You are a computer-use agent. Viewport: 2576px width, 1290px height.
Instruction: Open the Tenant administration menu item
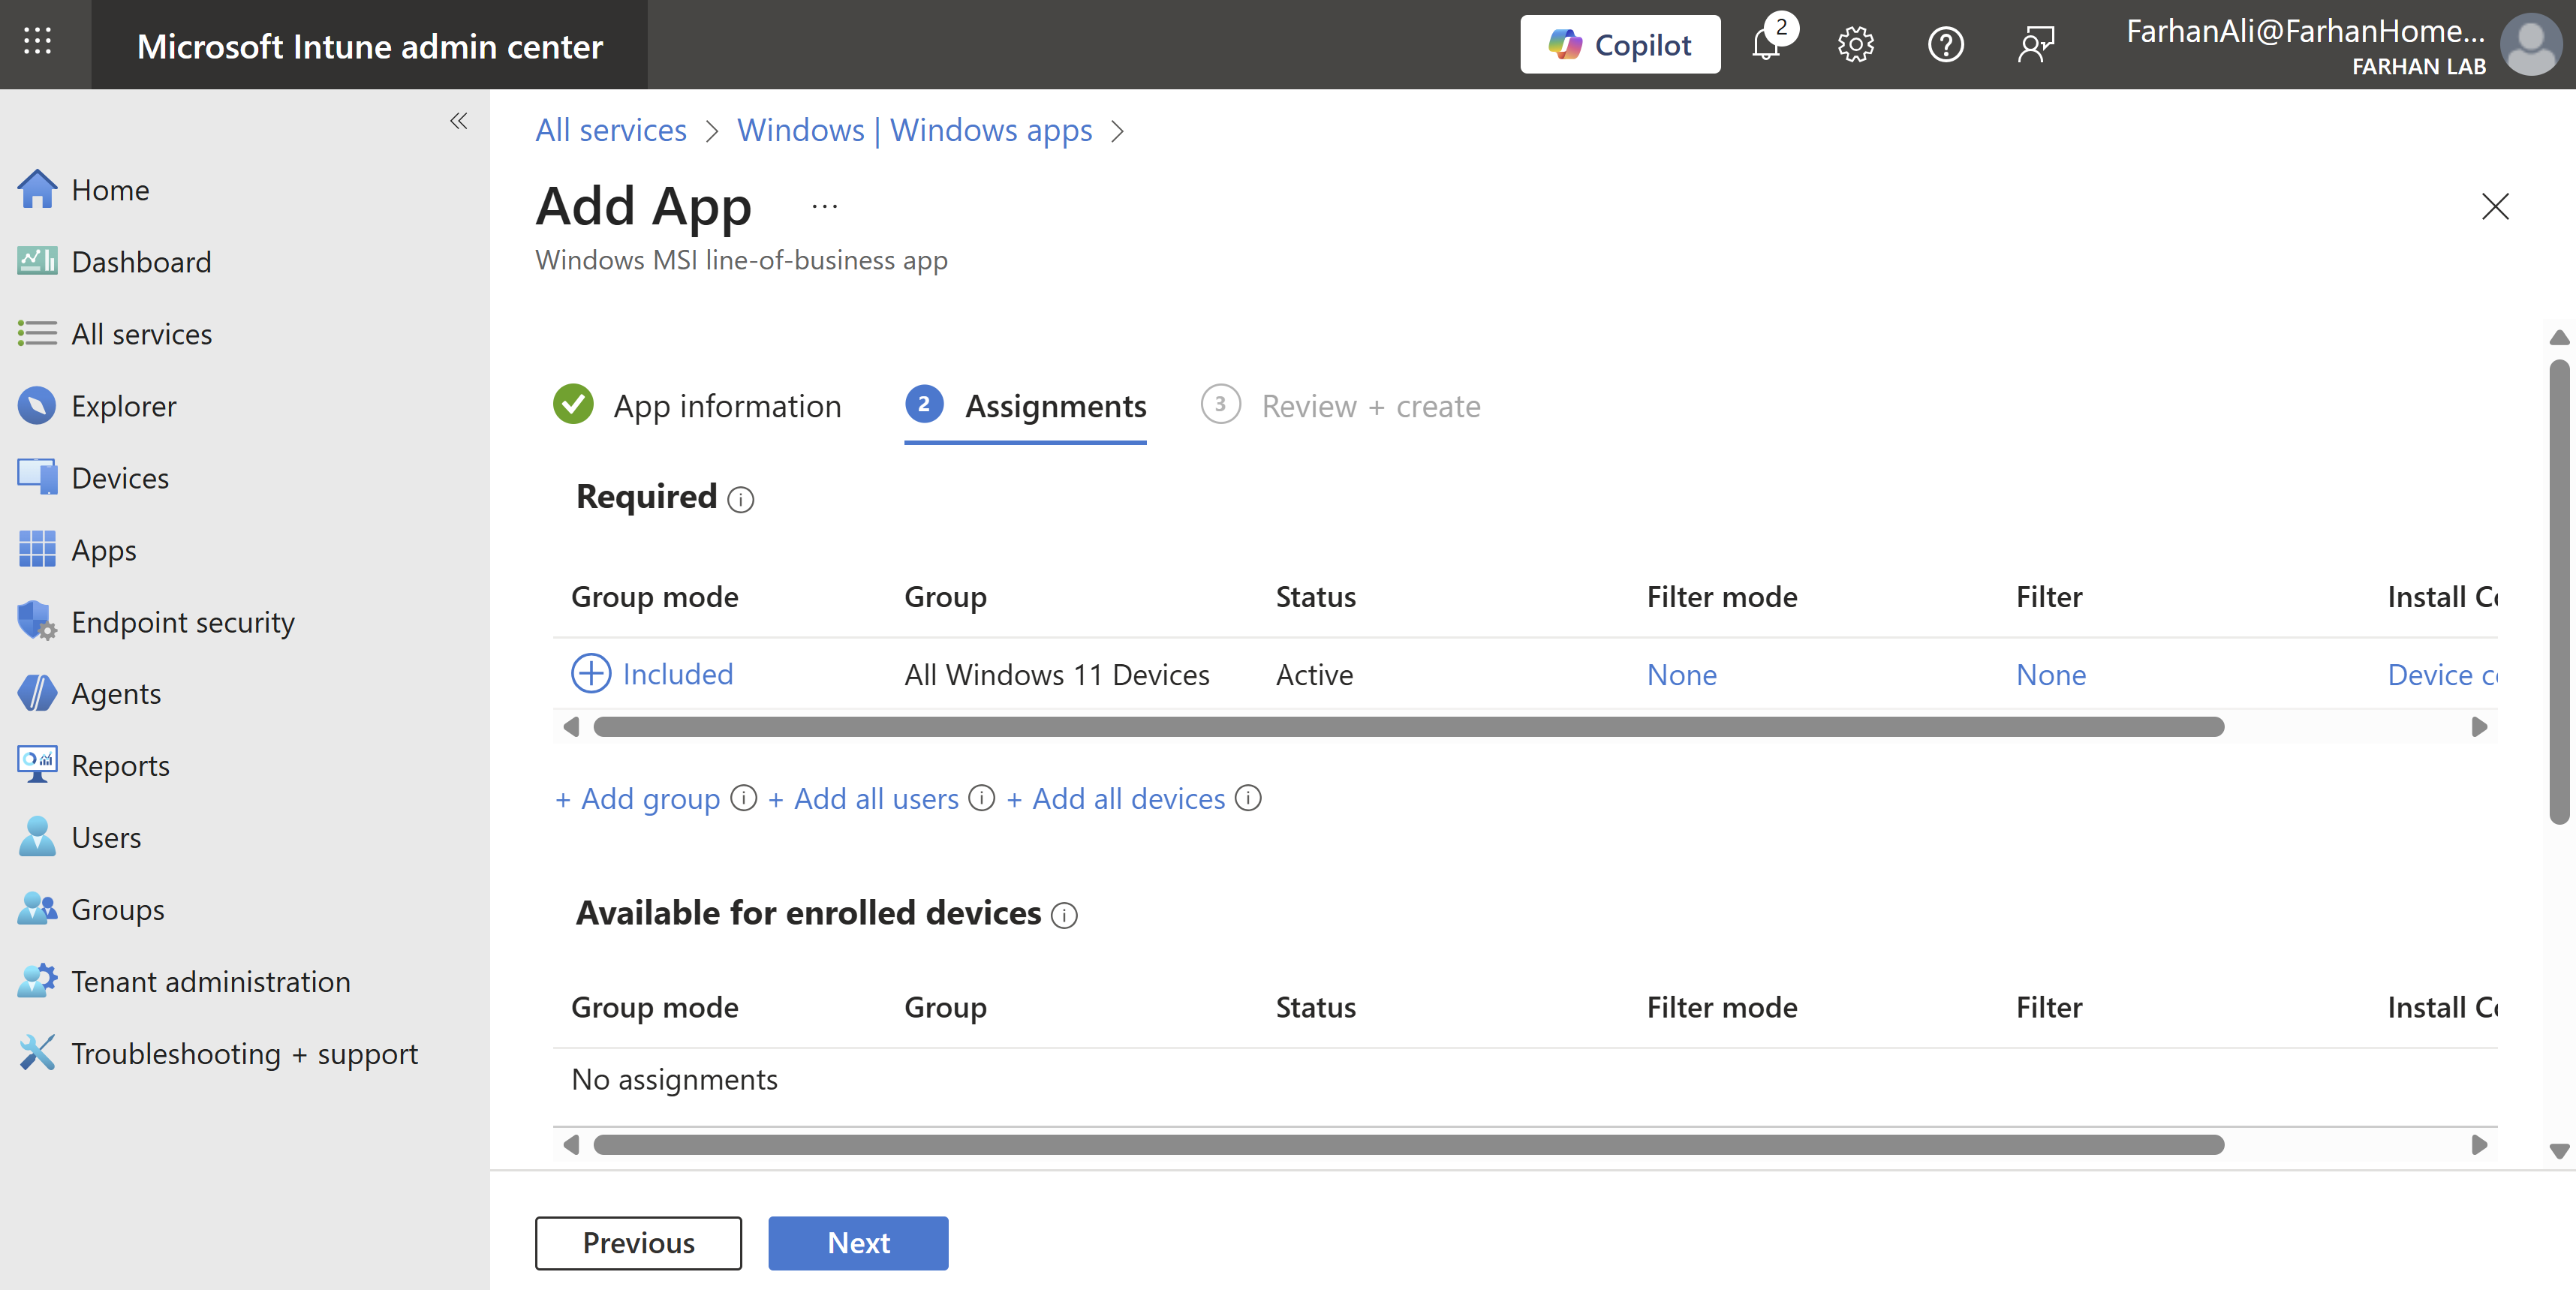(x=210, y=981)
